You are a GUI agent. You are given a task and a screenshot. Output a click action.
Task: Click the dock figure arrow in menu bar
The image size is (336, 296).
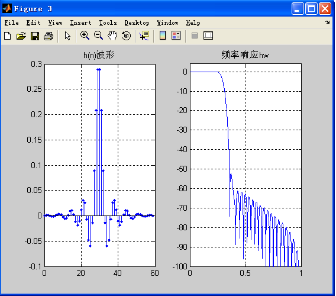point(328,22)
